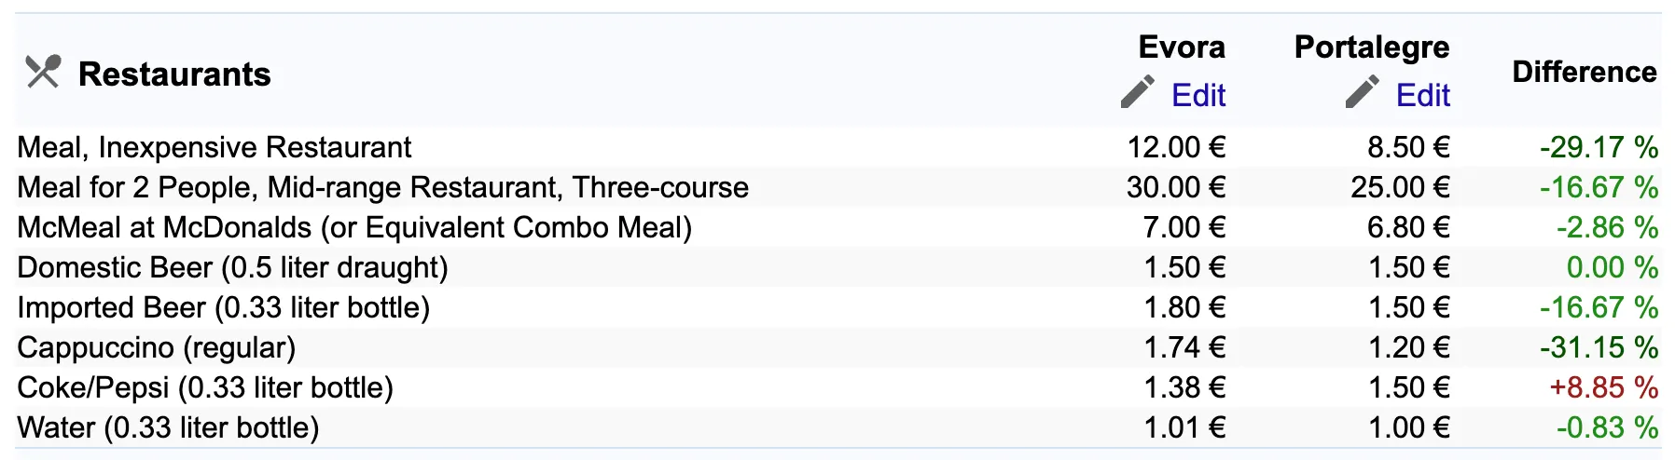Click the Portalegre column header
Image resolution: width=1675 pixels, height=460 pixels.
[x=1372, y=47]
